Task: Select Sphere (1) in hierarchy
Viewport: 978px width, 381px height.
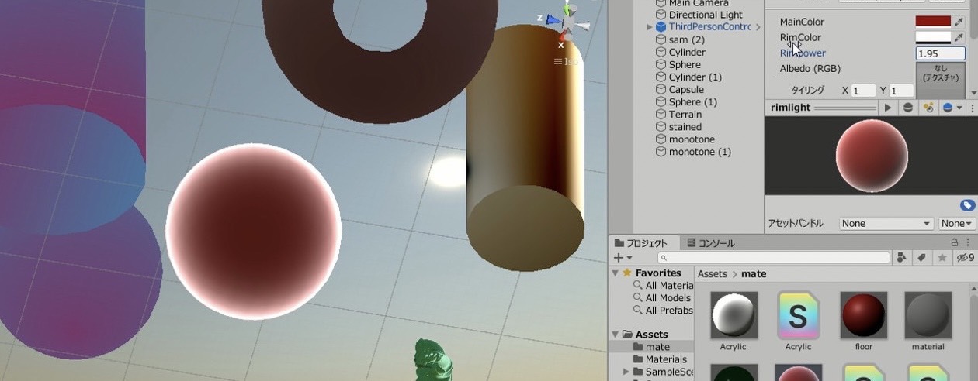Action: coord(693,101)
